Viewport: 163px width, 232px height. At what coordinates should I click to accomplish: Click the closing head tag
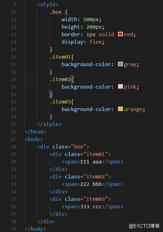35,132
